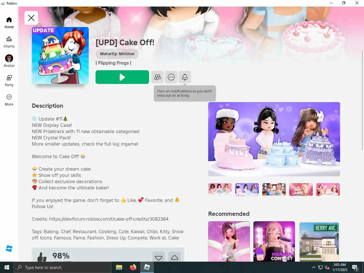Screen dimensions: 364x273
Task: Start Cake Off! with the green play button
Action: 122,77
